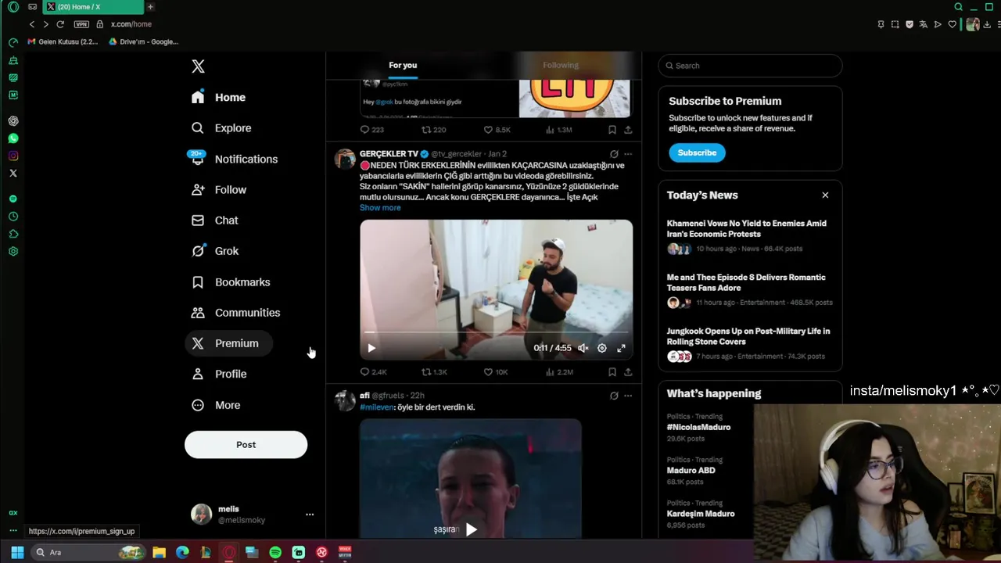Close the Today's News panel
Viewport: 1001px width, 563px height.
(x=825, y=195)
